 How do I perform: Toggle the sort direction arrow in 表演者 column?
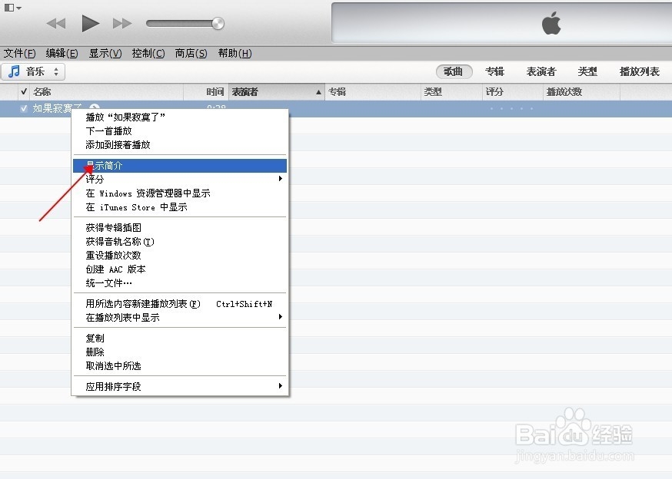318,92
